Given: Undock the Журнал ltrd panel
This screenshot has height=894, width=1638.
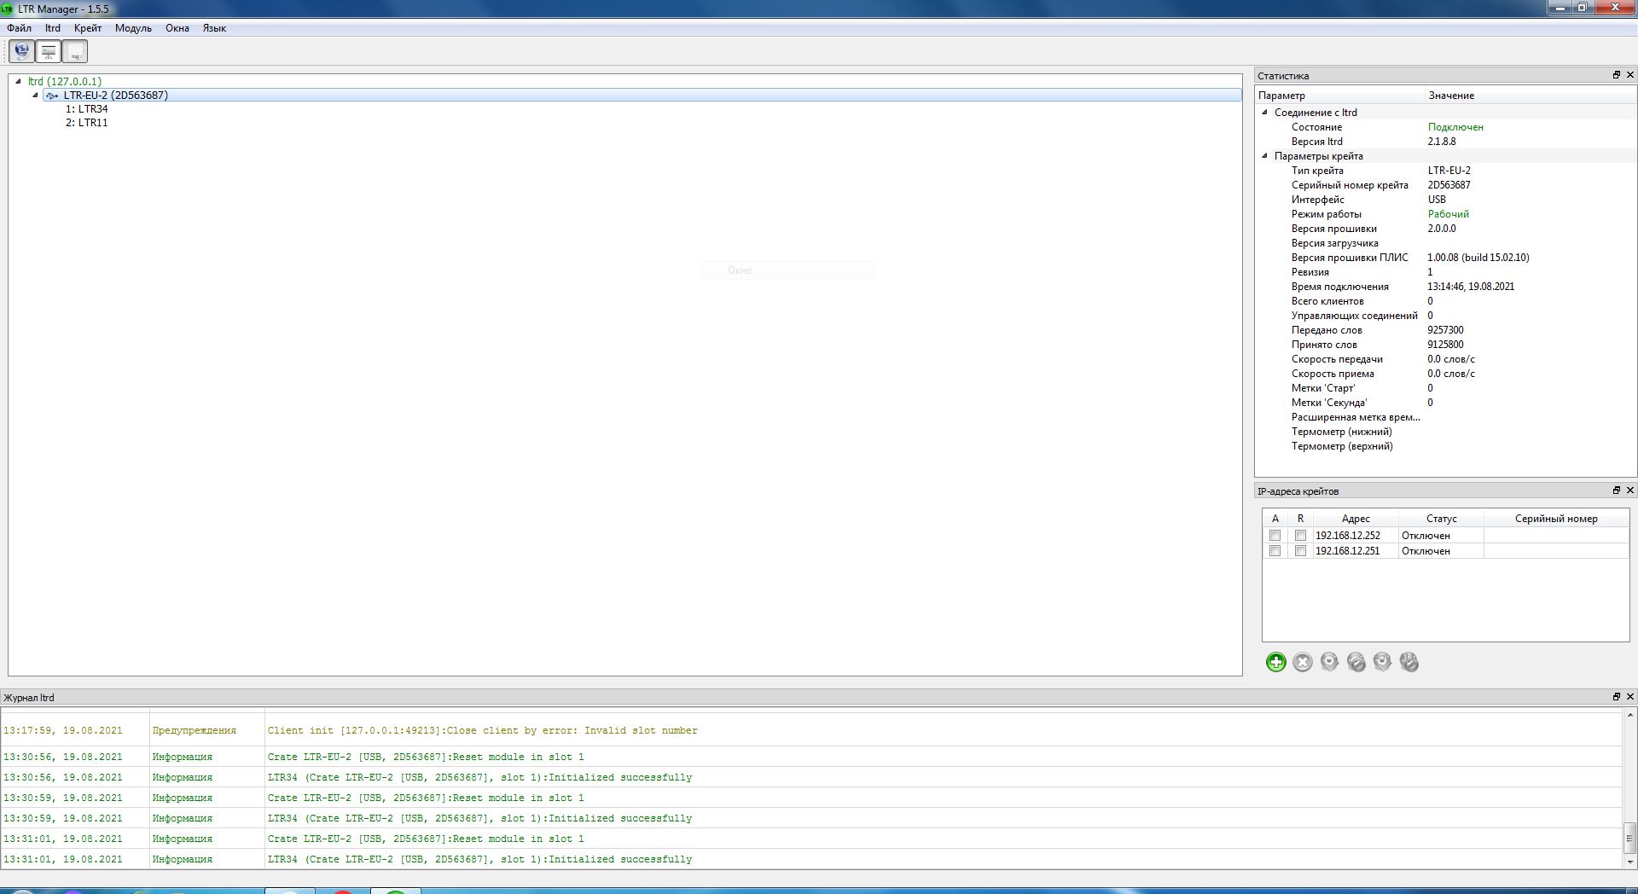Looking at the screenshot, I should click(x=1616, y=697).
